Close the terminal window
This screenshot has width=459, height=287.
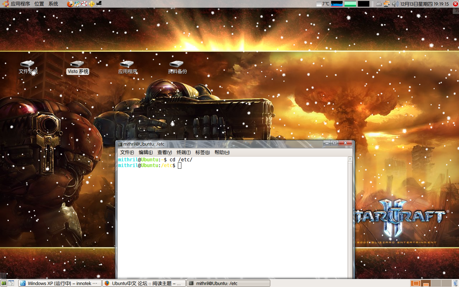(x=345, y=143)
